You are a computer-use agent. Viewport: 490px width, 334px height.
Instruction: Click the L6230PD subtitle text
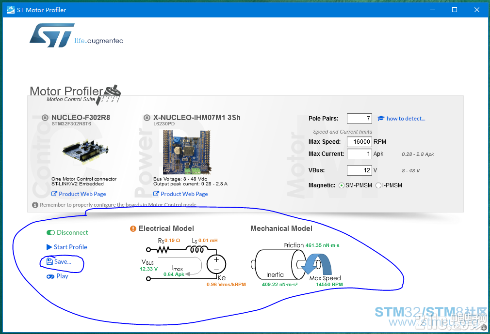[164, 124]
